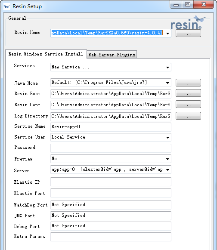Click the JMX Port field
This screenshot has height=250, width=217.
coord(111,216)
